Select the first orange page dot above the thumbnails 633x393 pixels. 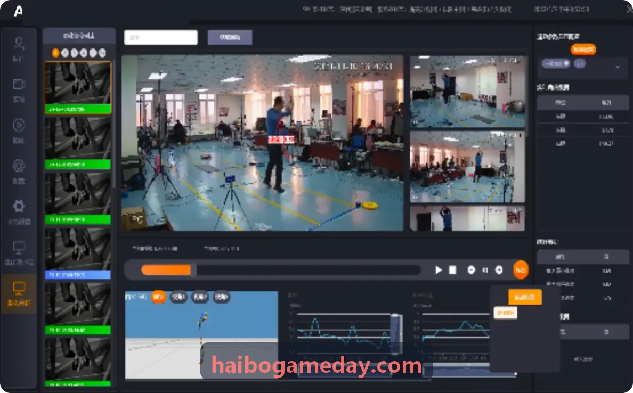point(56,53)
